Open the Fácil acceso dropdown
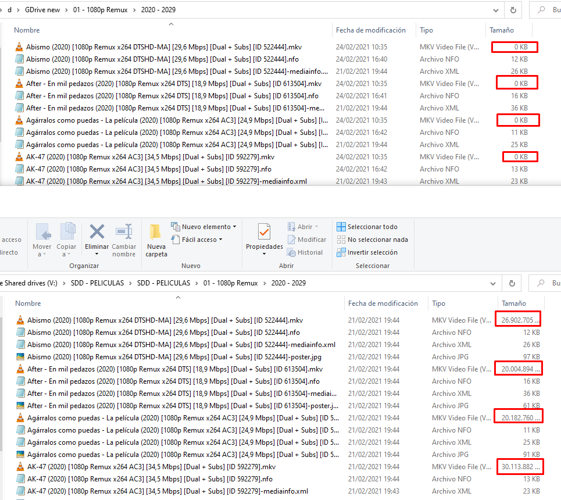 coord(196,240)
